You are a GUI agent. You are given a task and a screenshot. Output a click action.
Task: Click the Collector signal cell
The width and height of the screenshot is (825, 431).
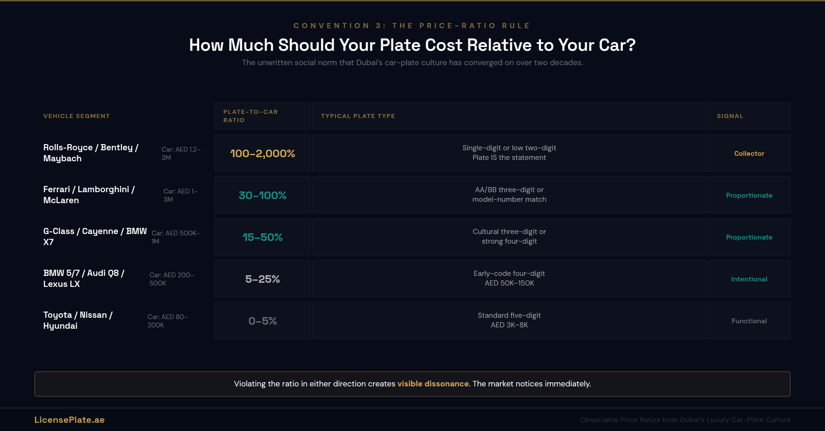tap(749, 153)
